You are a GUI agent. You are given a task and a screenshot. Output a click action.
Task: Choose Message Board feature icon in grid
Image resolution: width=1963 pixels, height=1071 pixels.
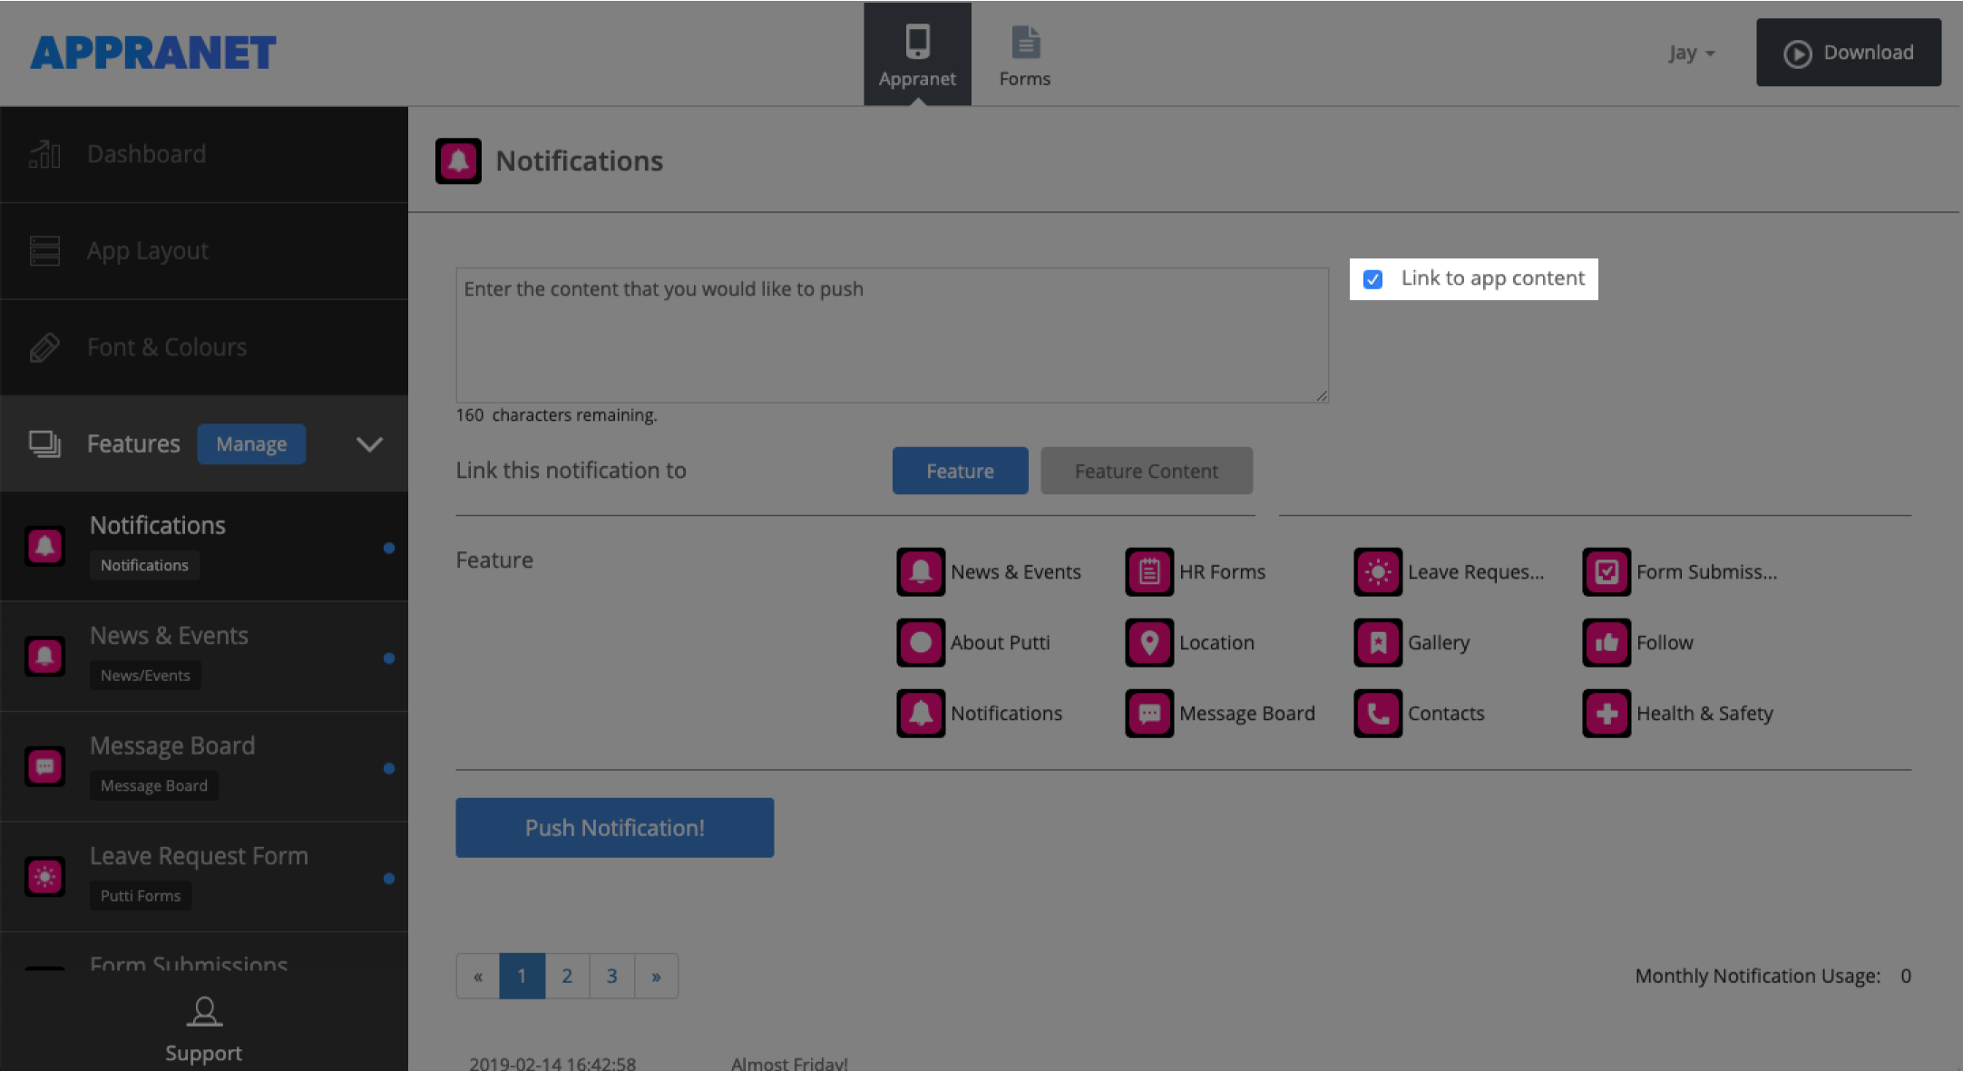click(x=1149, y=714)
